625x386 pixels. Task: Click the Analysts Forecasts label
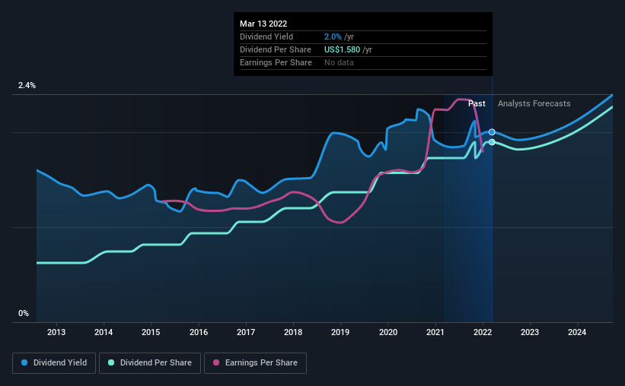click(534, 104)
